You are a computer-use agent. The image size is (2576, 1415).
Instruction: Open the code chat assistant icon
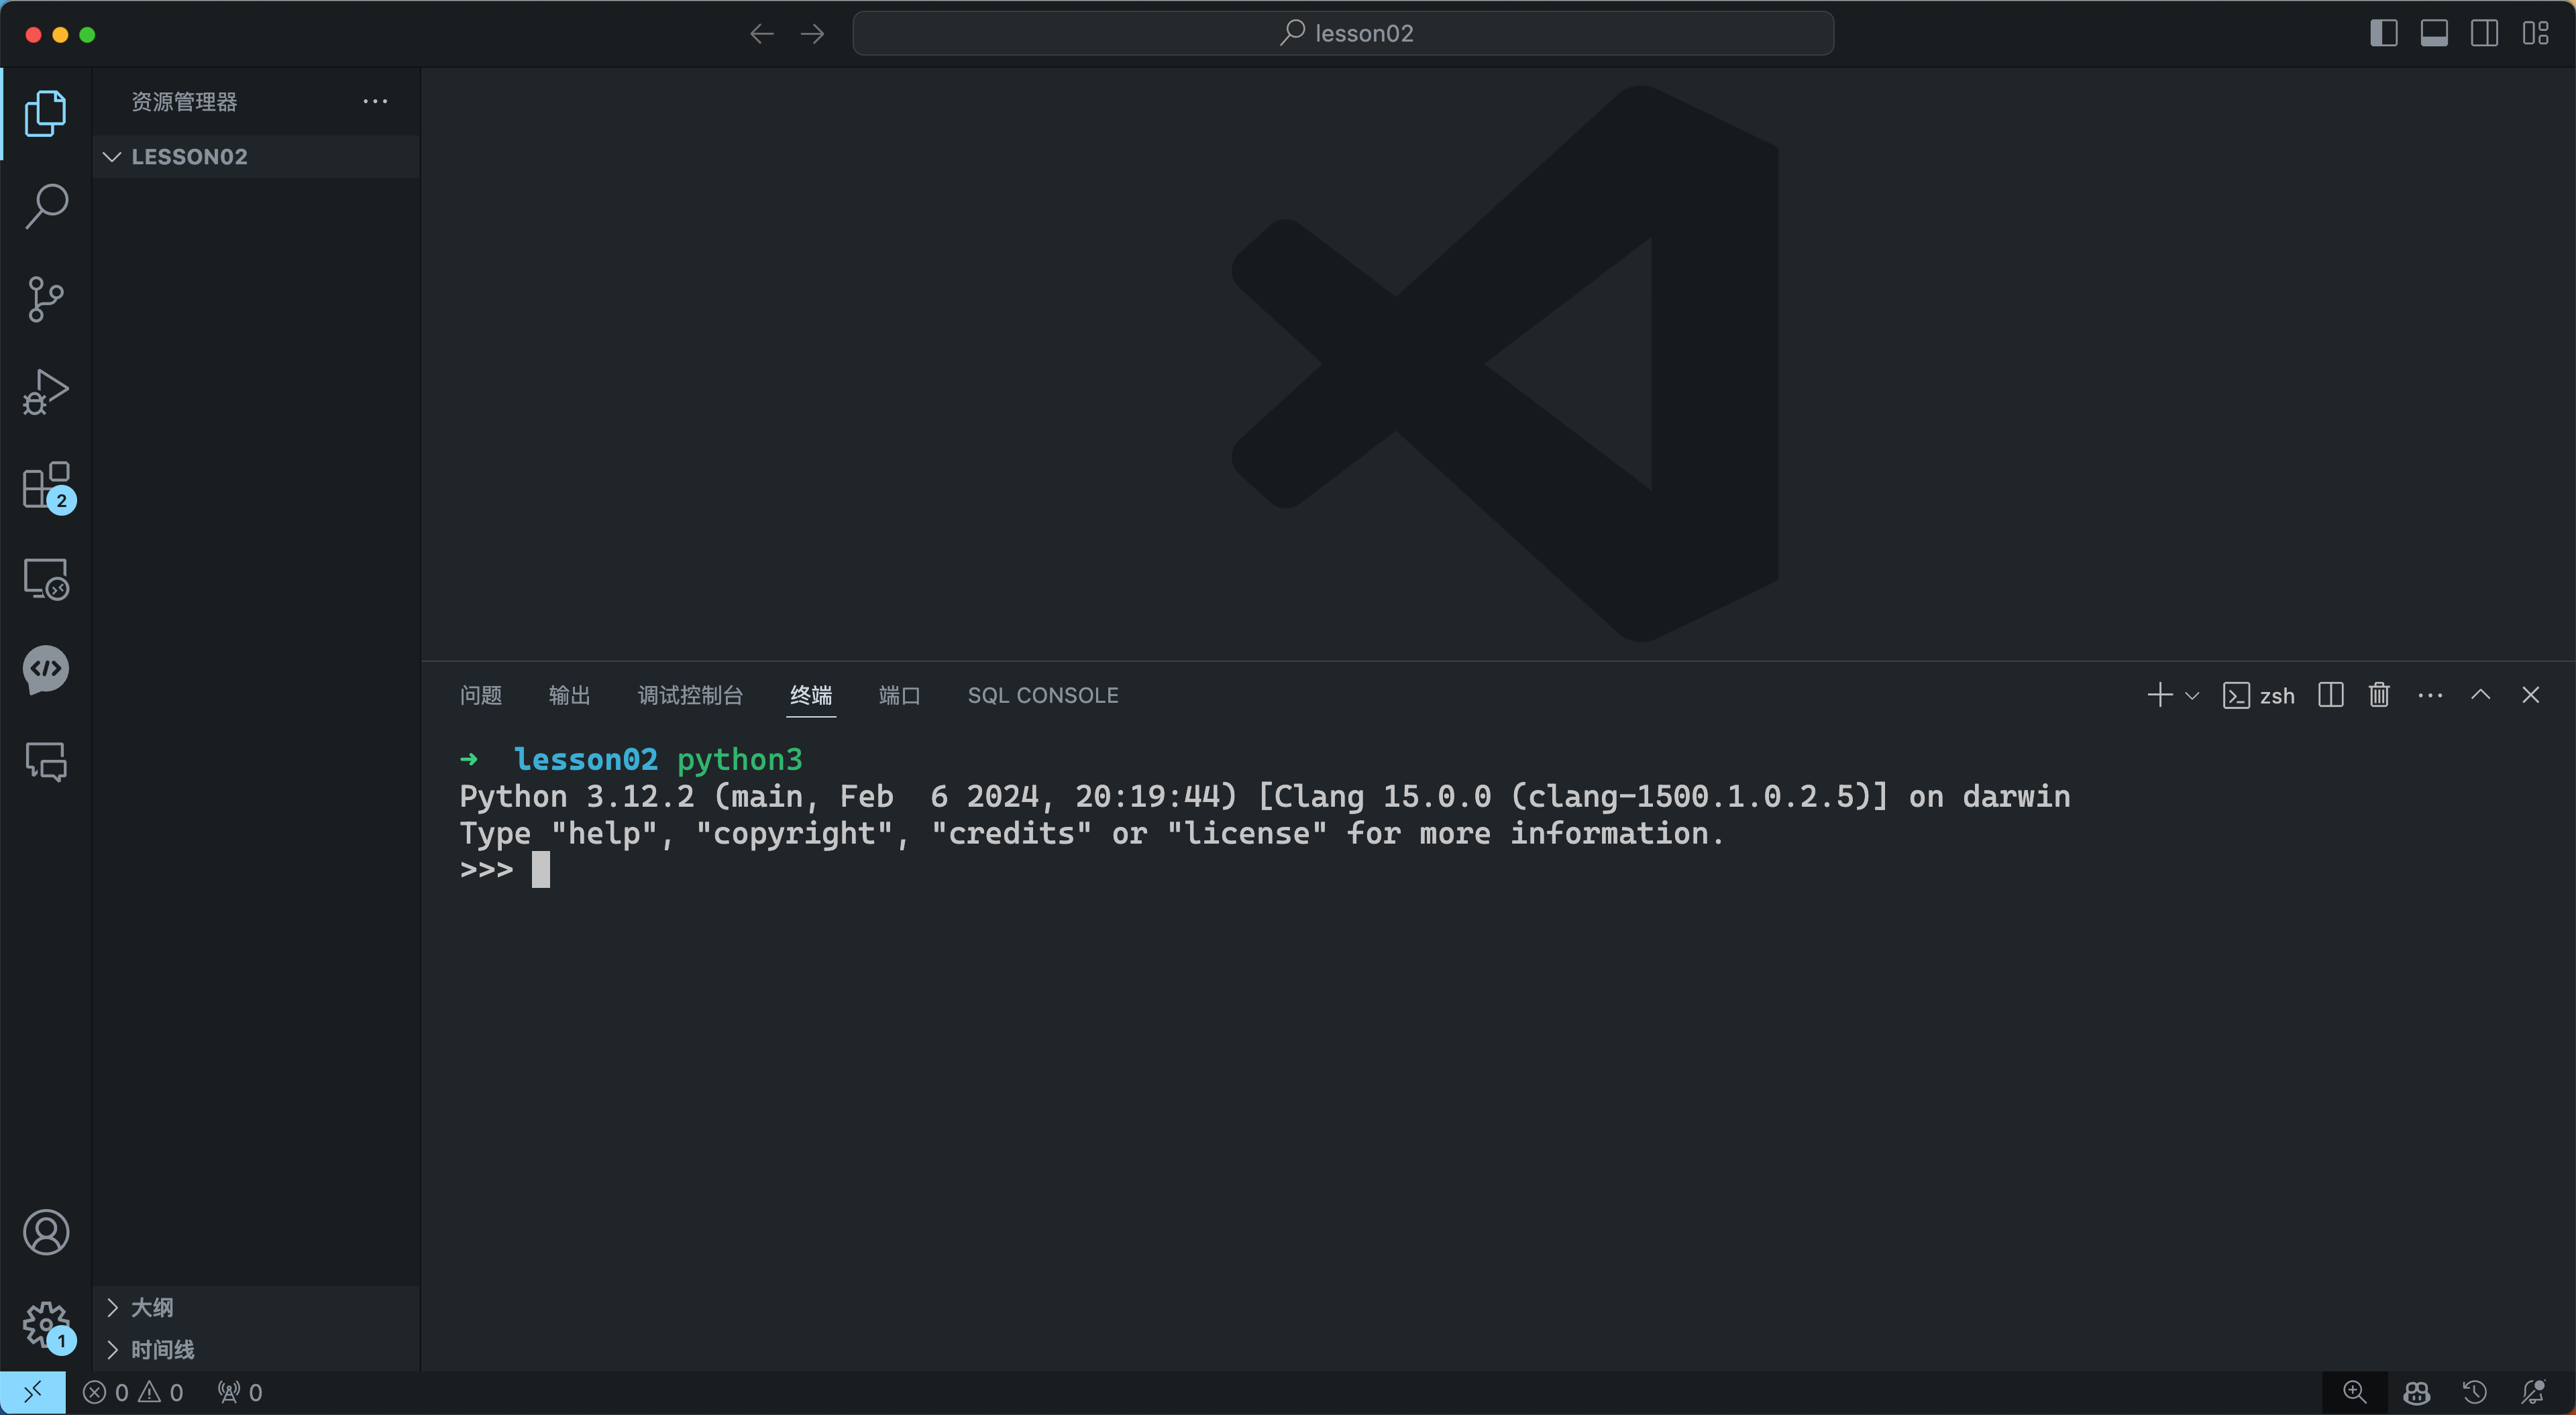(x=46, y=670)
